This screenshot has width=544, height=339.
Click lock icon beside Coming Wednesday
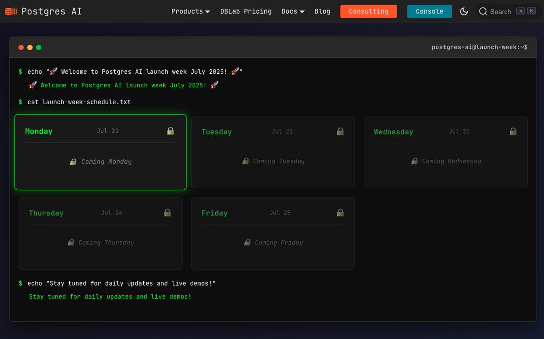click(414, 161)
